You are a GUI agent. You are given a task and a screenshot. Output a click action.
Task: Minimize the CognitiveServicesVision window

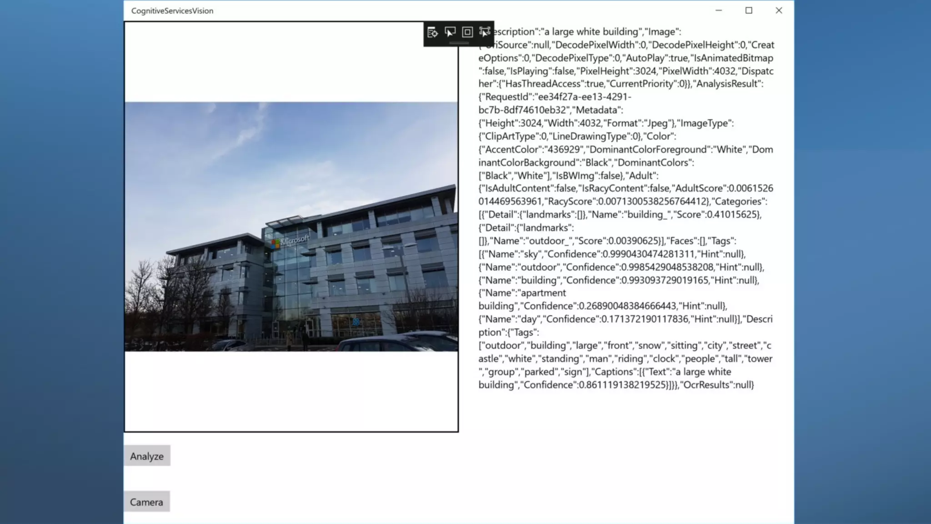tap(719, 10)
